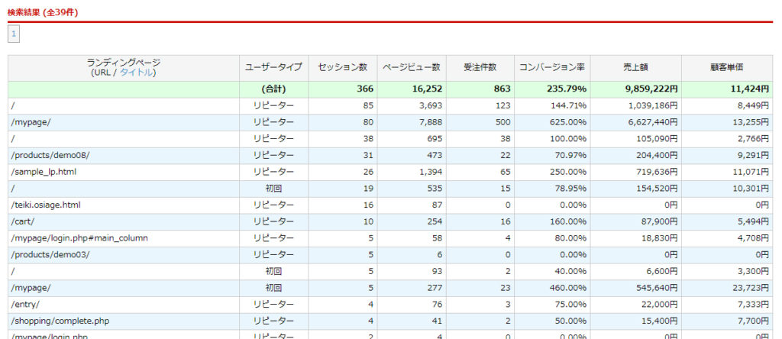Select the ランディングページ column header
The height and width of the screenshot is (339, 782).
(124, 68)
